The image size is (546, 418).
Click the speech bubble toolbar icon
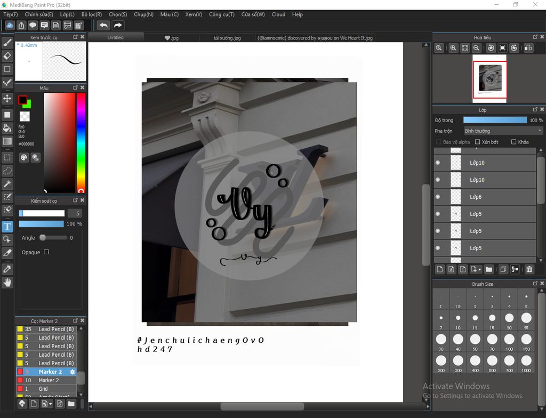pos(33,26)
